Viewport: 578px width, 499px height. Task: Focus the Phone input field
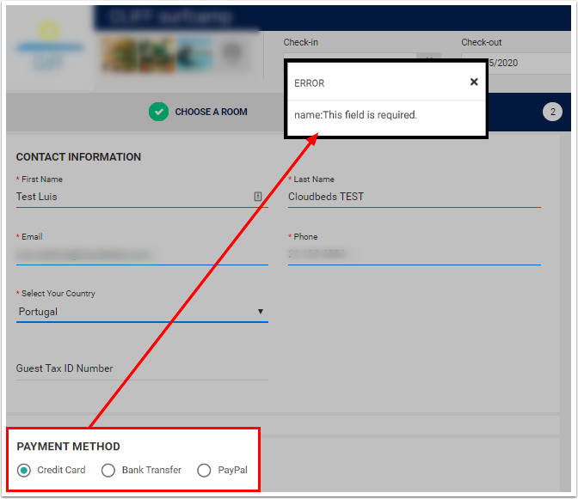(415, 254)
